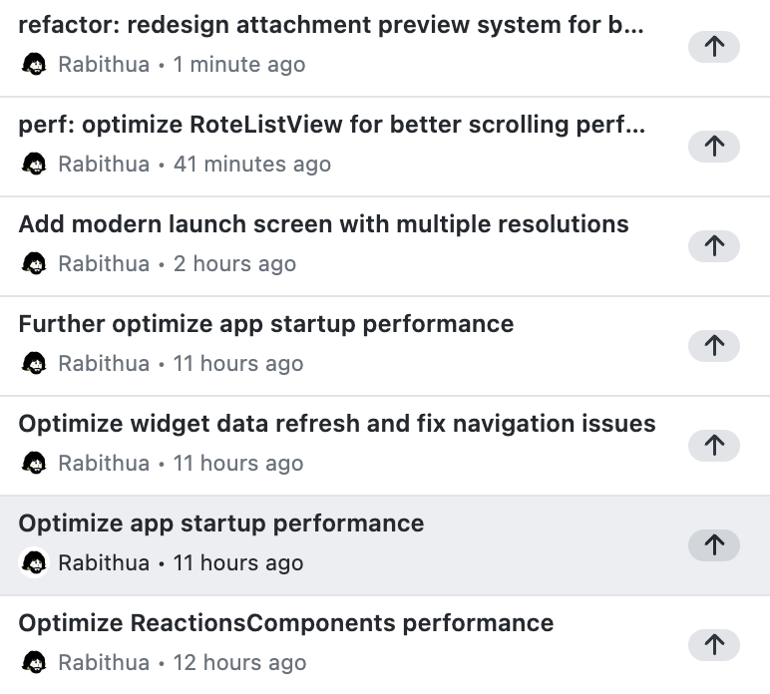
Task: Push the 'refactor: redesign attachment preview' commit arrow
Action: click(x=714, y=47)
